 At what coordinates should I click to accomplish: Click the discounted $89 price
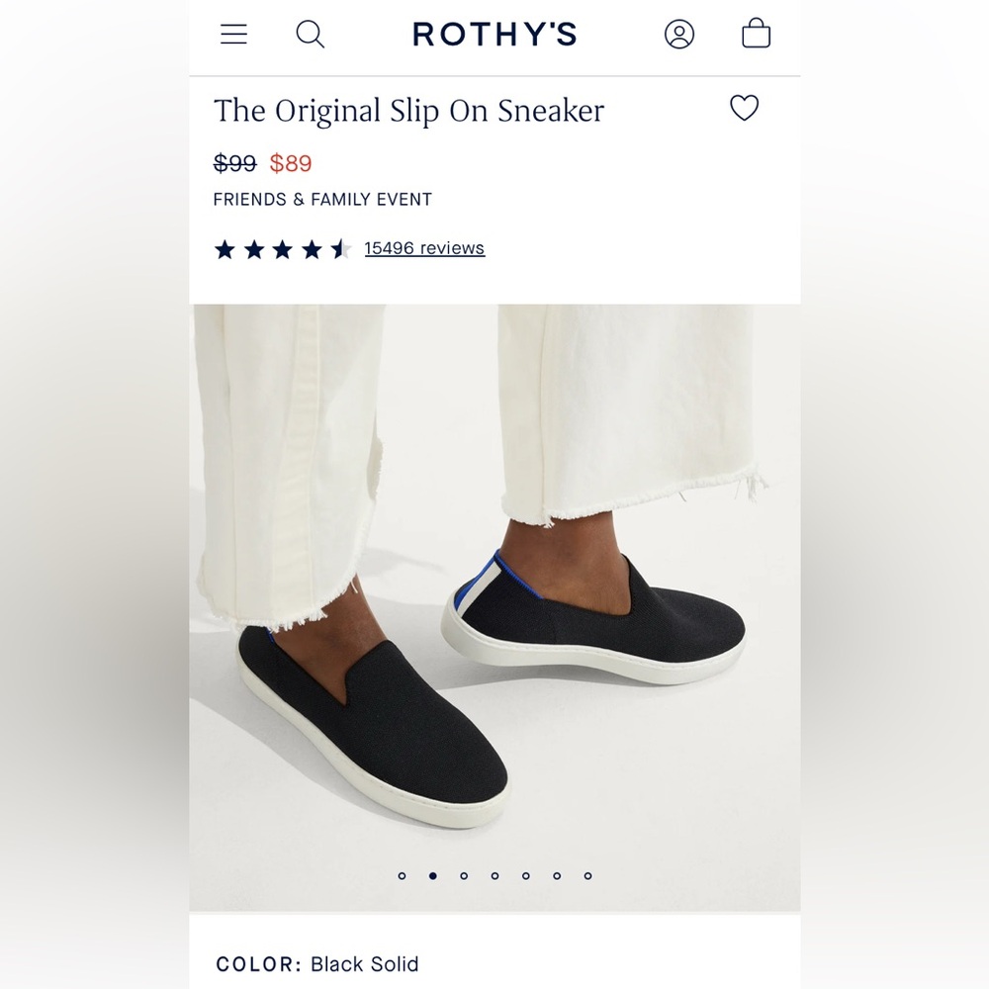point(292,163)
